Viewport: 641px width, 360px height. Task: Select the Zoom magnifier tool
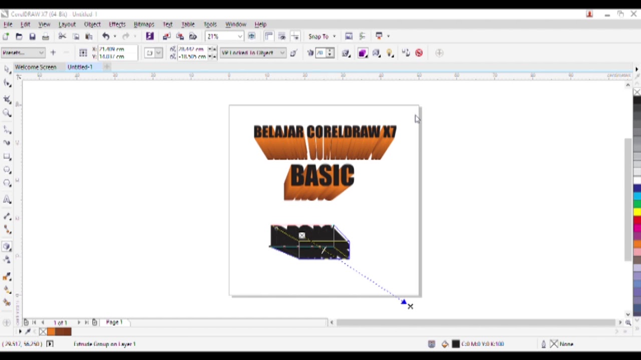click(7, 113)
